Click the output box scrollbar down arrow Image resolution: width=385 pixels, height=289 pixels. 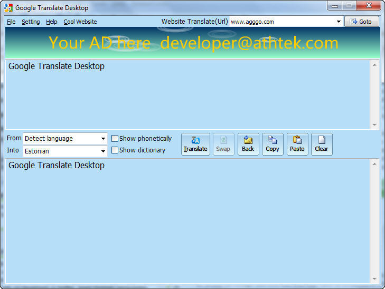374,278
